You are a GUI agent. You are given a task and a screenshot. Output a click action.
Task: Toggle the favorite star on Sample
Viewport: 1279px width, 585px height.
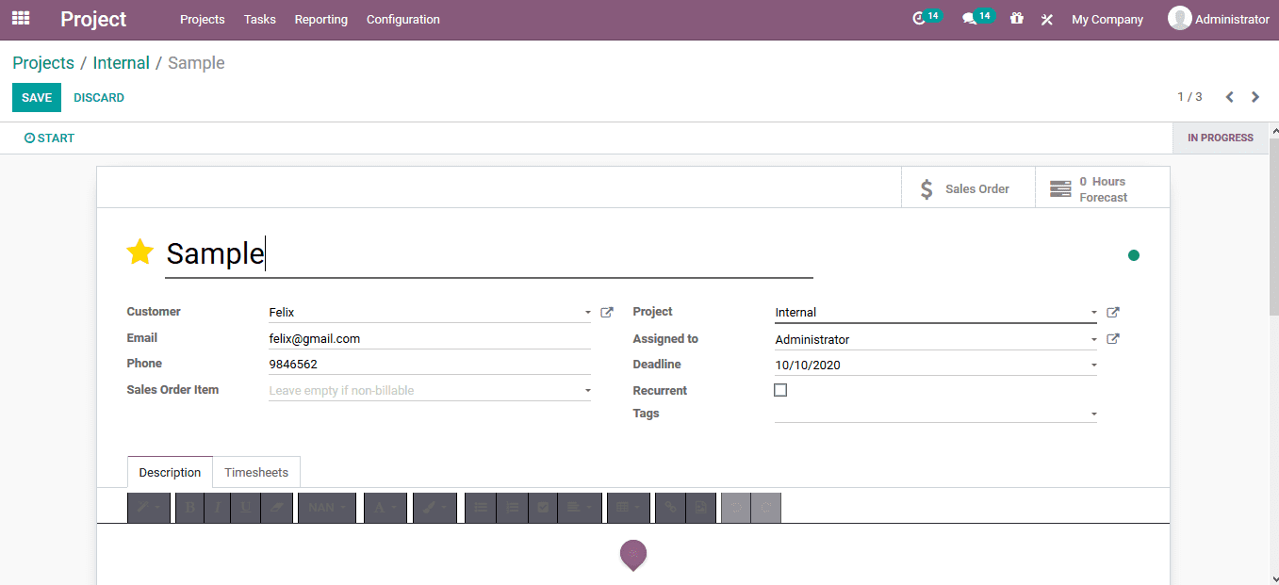[x=139, y=252]
